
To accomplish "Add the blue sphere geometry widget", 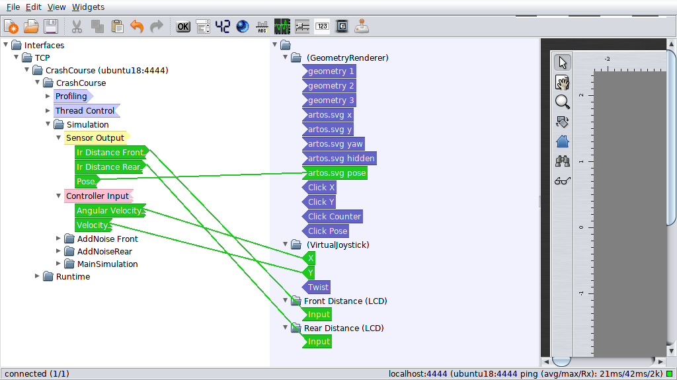I will [243, 27].
